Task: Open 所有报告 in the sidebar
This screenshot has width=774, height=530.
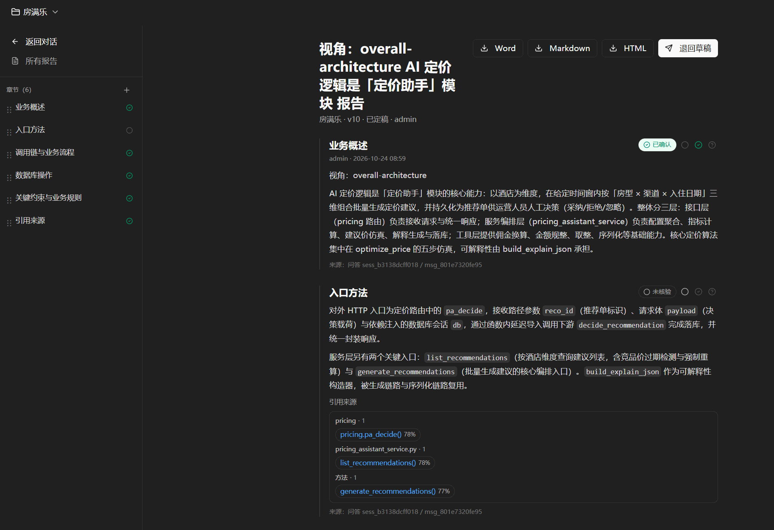Action: tap(41, 61)
